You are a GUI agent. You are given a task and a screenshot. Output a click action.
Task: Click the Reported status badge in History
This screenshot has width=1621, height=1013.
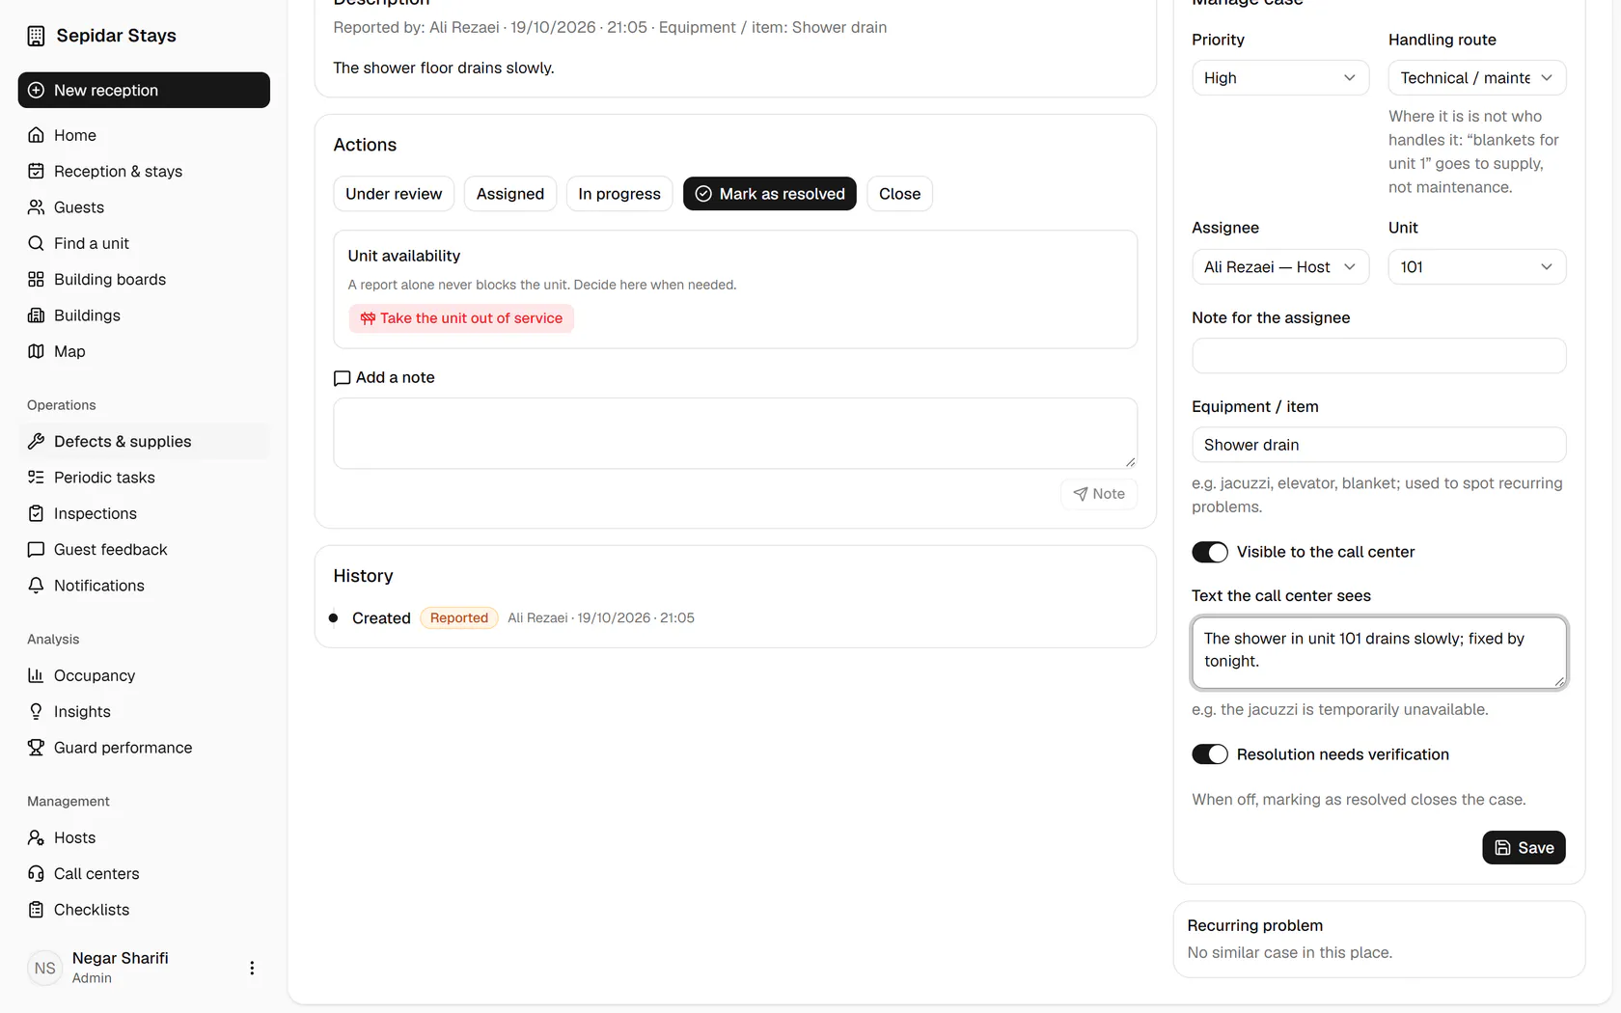click(459, 618)
